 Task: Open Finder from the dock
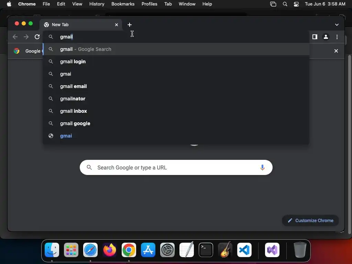tap(52, 250)
